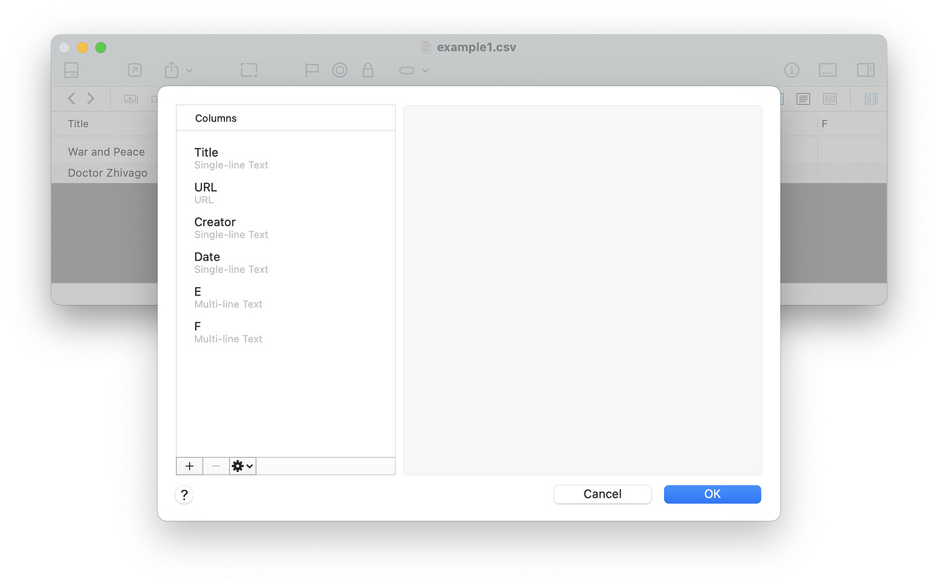The height and width of the screenshot is (588, 938).
Task: Click the back navigation chevron
Action: click(71, 98)
